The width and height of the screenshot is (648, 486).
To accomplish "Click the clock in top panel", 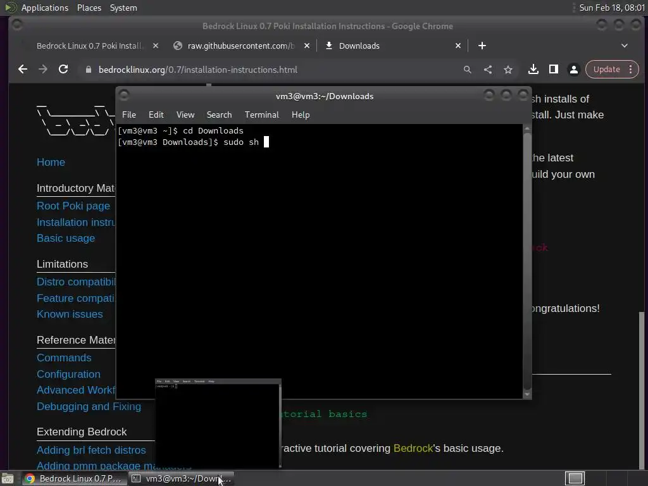I will click(x=612, y=8).
